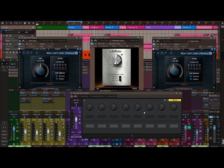Click link icon in left Blue Cat toolbar
The image size is (224, 168).
pyautogui.click(x=37, y=53)
